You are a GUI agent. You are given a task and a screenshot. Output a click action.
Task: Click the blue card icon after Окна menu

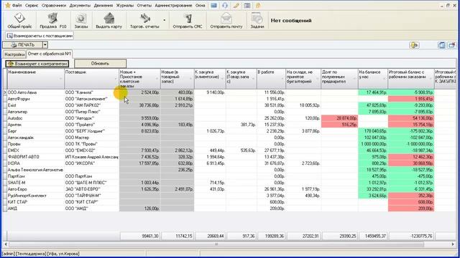coord(214,5)
